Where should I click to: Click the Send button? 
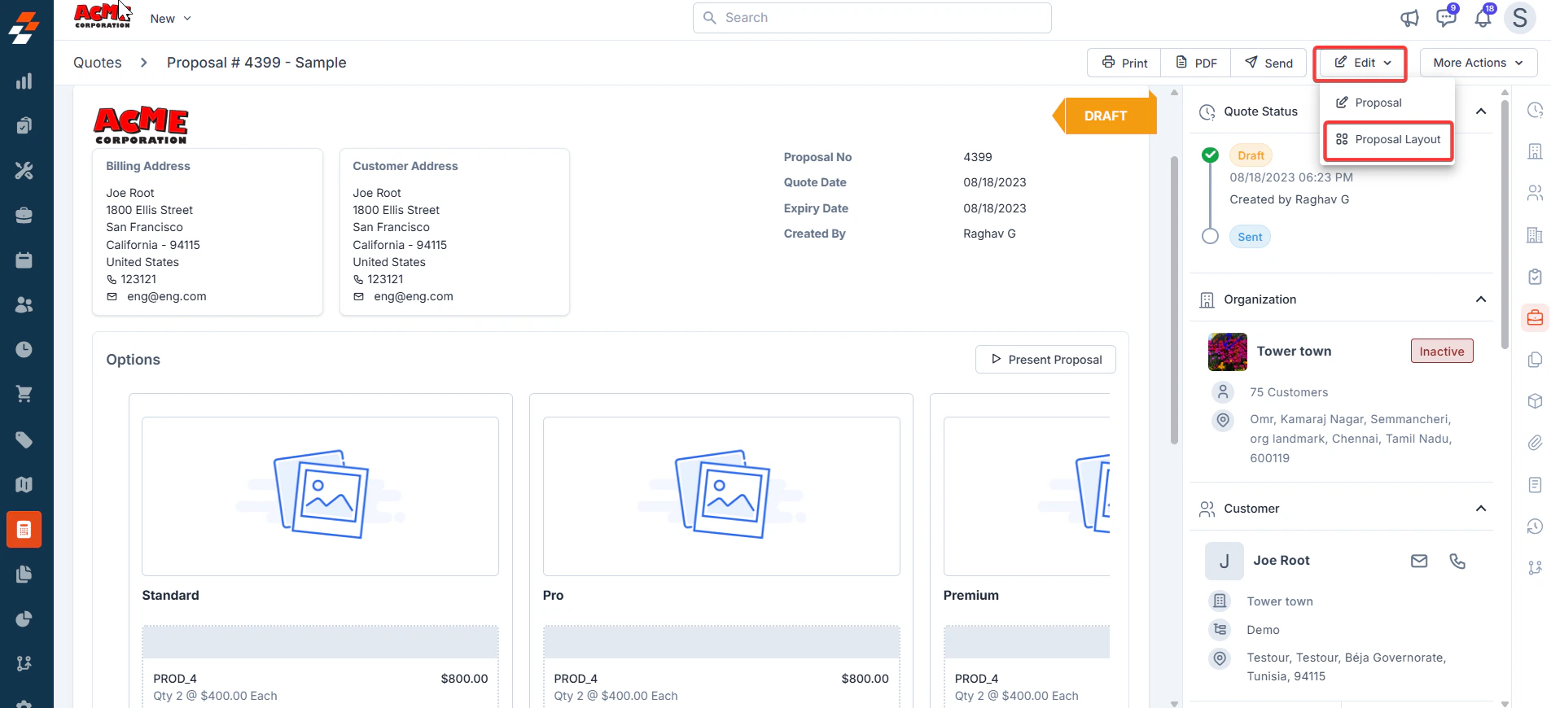coord(1268,63)
